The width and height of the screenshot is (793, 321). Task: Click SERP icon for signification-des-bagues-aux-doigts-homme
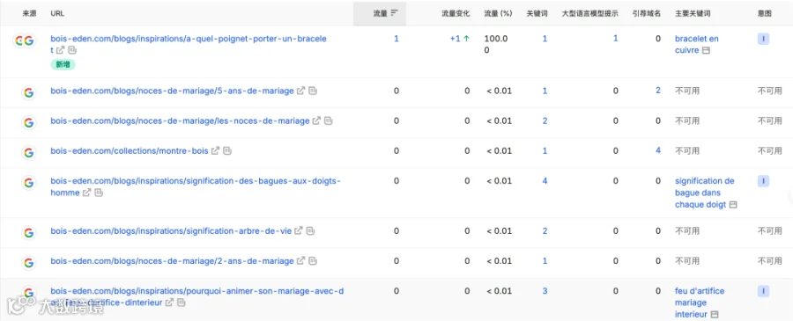(99, 193)
